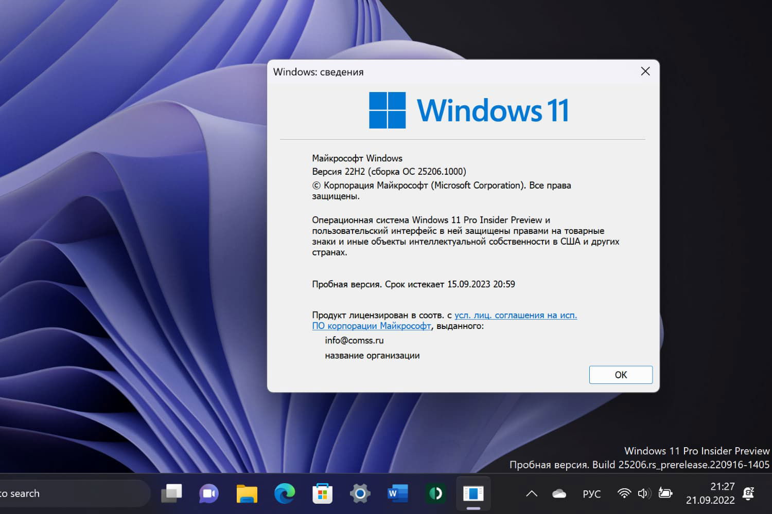This screenshot has height=514, width=772.
Task: Expand hidden tray icons with the chevron
Action: pos(532,493)
